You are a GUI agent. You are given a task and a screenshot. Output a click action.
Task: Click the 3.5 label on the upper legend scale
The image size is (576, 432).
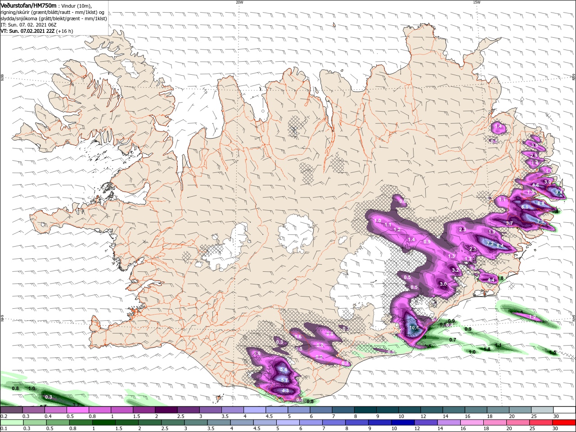click(225, 416)
